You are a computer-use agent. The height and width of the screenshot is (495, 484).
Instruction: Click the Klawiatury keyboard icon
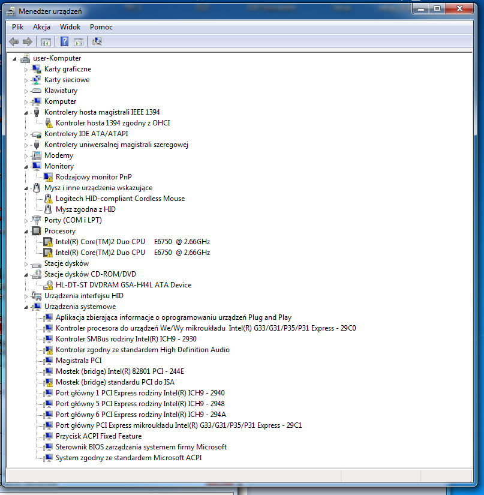(x=37, y=91)
